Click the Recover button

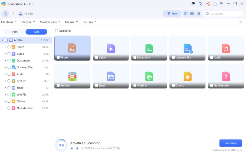[230, 143]
